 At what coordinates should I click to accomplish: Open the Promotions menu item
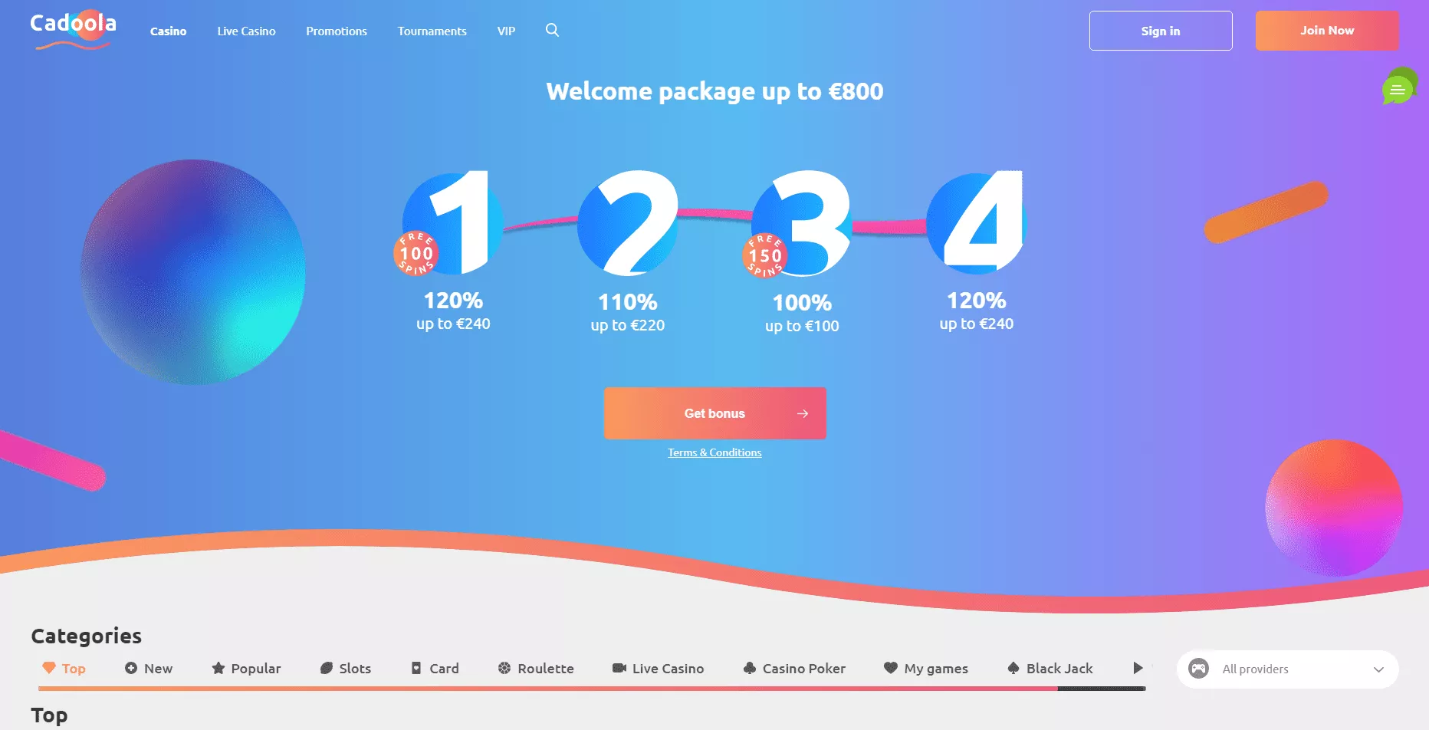pyautogui.click(x=337, y=31)
